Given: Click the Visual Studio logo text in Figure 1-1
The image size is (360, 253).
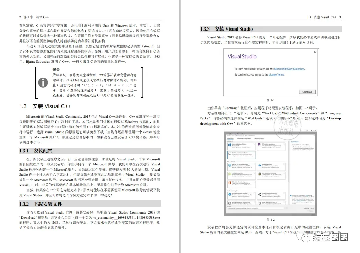Looking at the screenshot, I should click(242, 56).
